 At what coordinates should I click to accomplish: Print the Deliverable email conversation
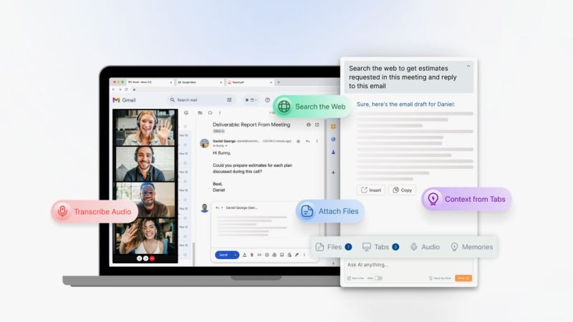coord(309,125)
